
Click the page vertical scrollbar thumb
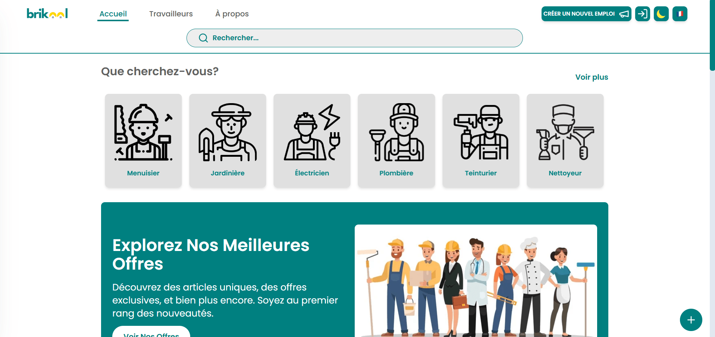tap(712, 35)
